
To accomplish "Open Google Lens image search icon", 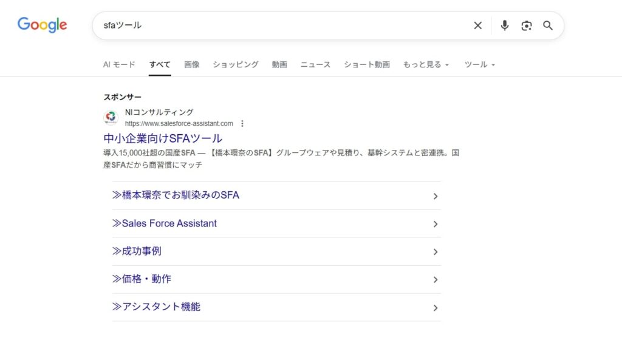I will click(526, 26).
